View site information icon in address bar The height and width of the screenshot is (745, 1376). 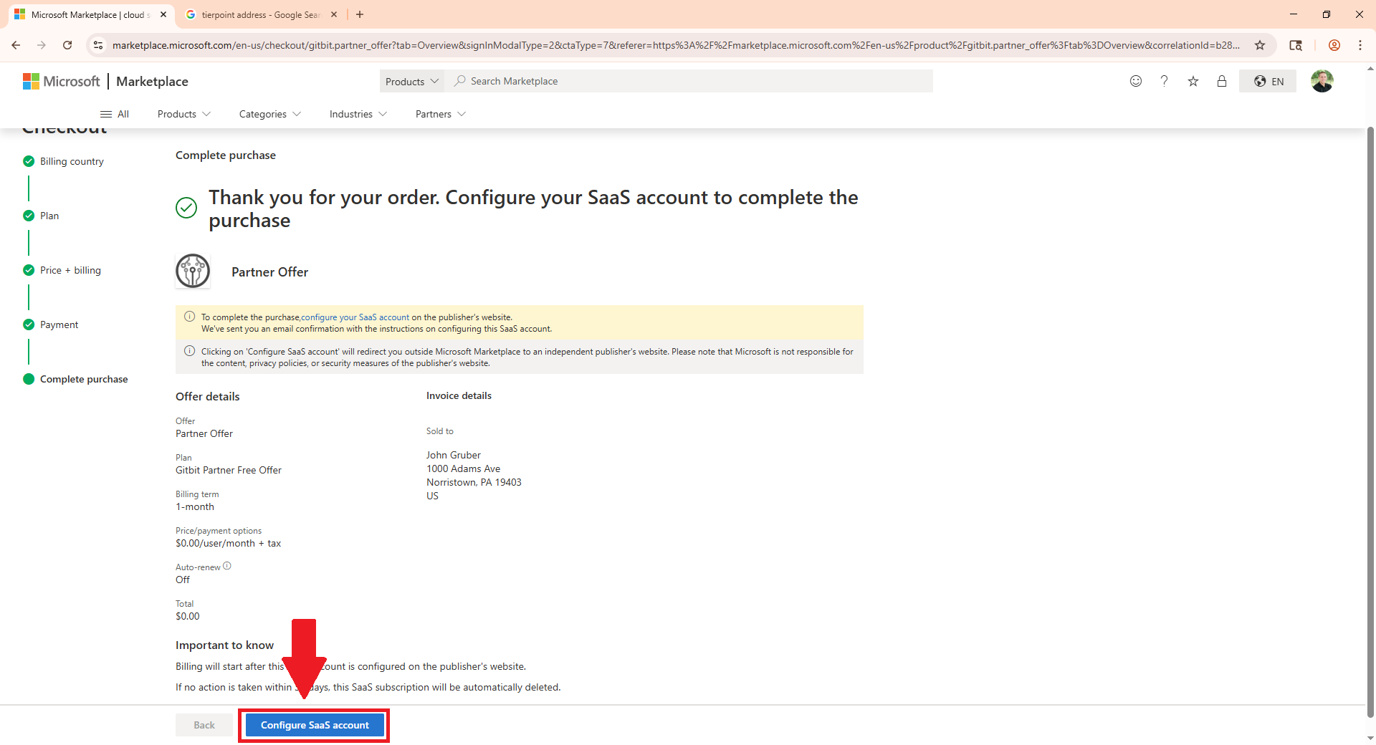tap(98, 45)
